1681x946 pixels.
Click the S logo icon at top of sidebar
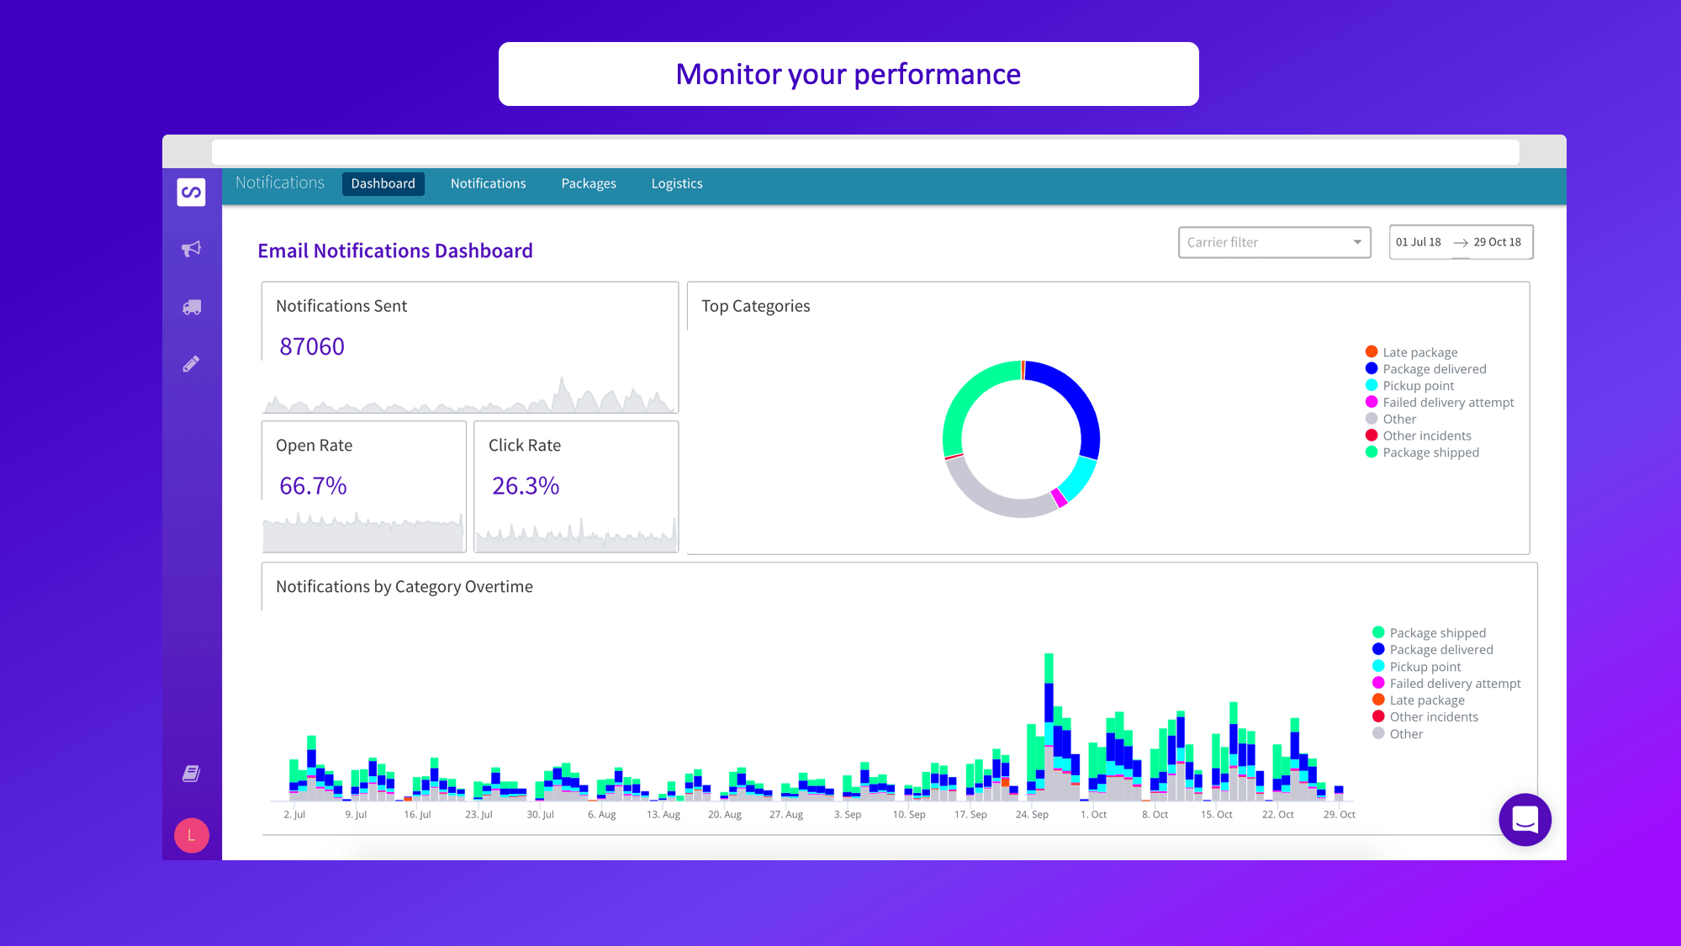[x=191, y=192]
